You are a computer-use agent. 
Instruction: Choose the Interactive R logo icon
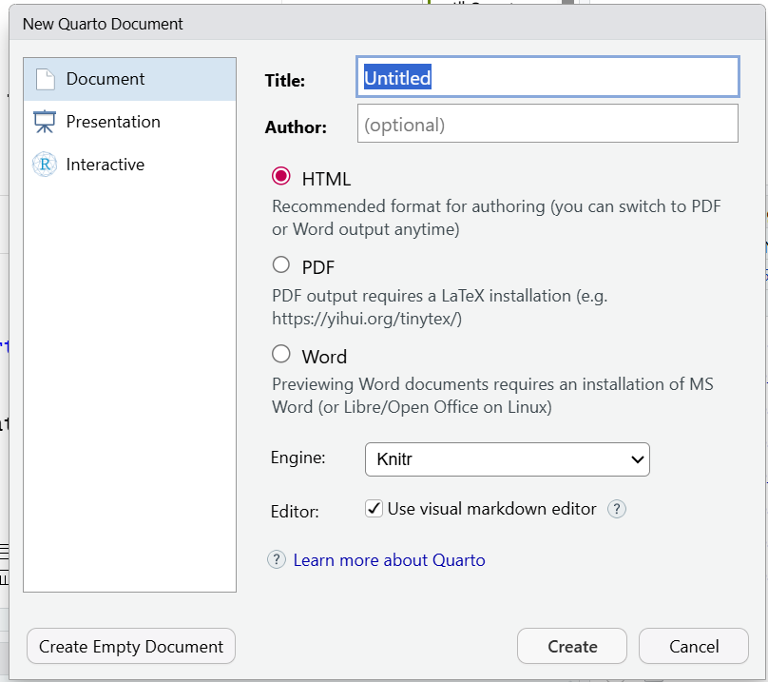(45, 165)
